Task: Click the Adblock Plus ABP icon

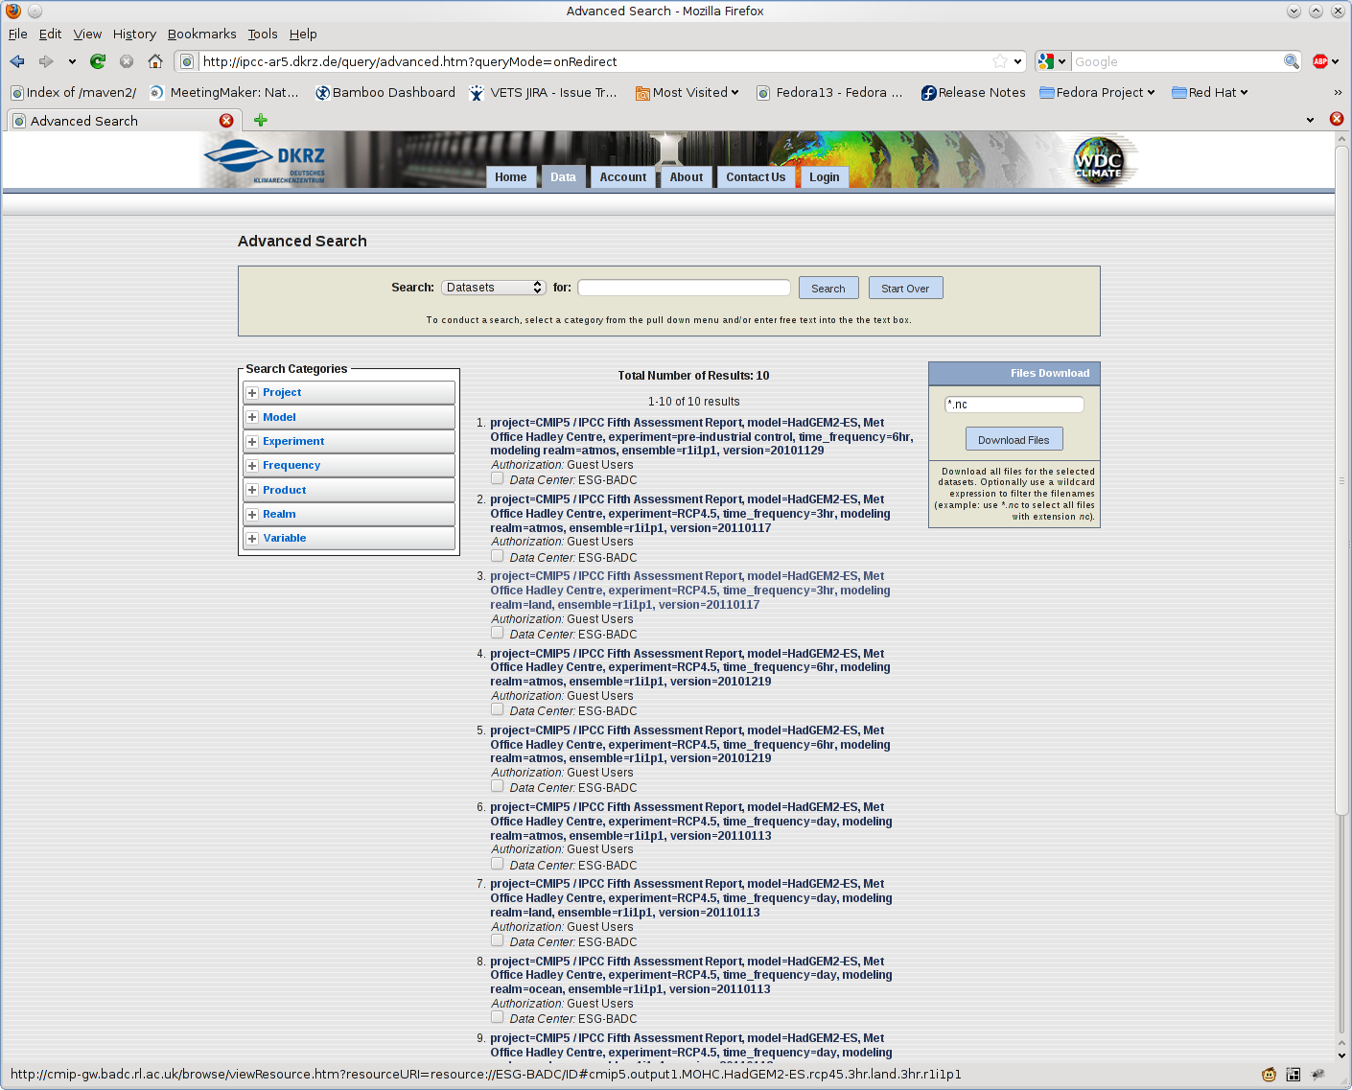Action: [1320, 61]
